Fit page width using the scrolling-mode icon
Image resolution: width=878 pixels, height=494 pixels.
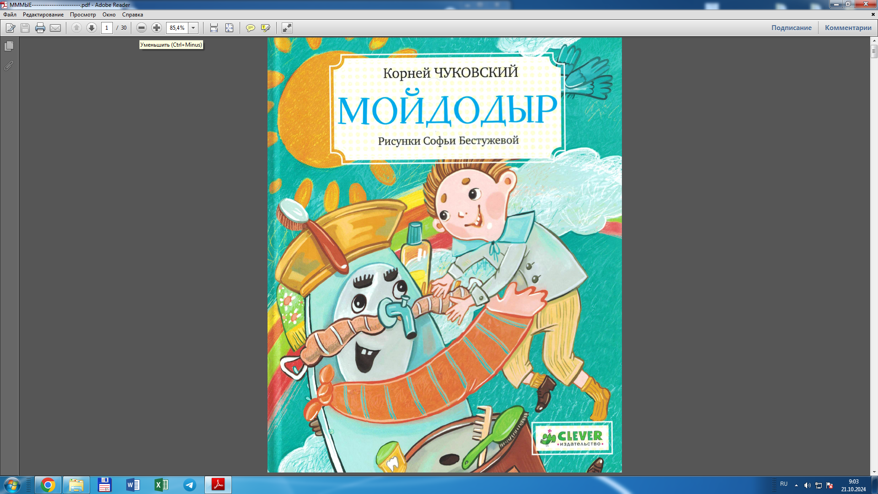point(214,28)
